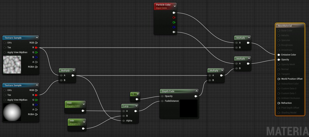The width and height of the screenshot is (309, 137).
Task: Click Particle Color's blue channel output pin
Action: (x=174, y=27)
